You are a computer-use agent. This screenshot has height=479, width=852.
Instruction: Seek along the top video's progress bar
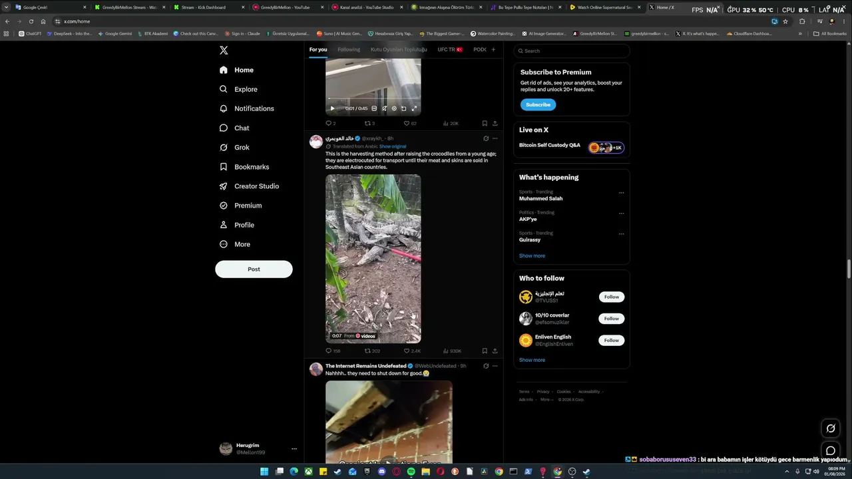[x=373, y=99]
